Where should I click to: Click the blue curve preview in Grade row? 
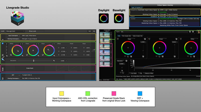[x=85, y=68]
